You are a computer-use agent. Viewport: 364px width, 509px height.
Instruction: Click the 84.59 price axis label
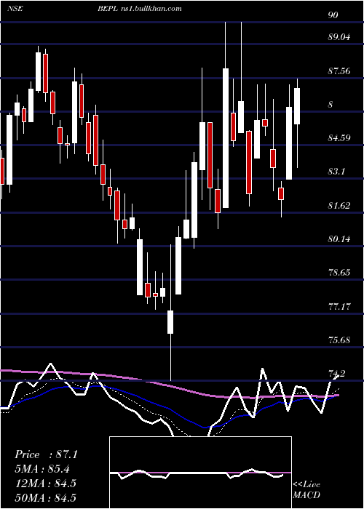tap(339, 138)
